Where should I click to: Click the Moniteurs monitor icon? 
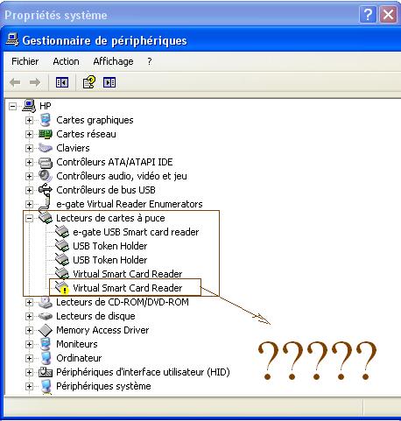[46, 344]
